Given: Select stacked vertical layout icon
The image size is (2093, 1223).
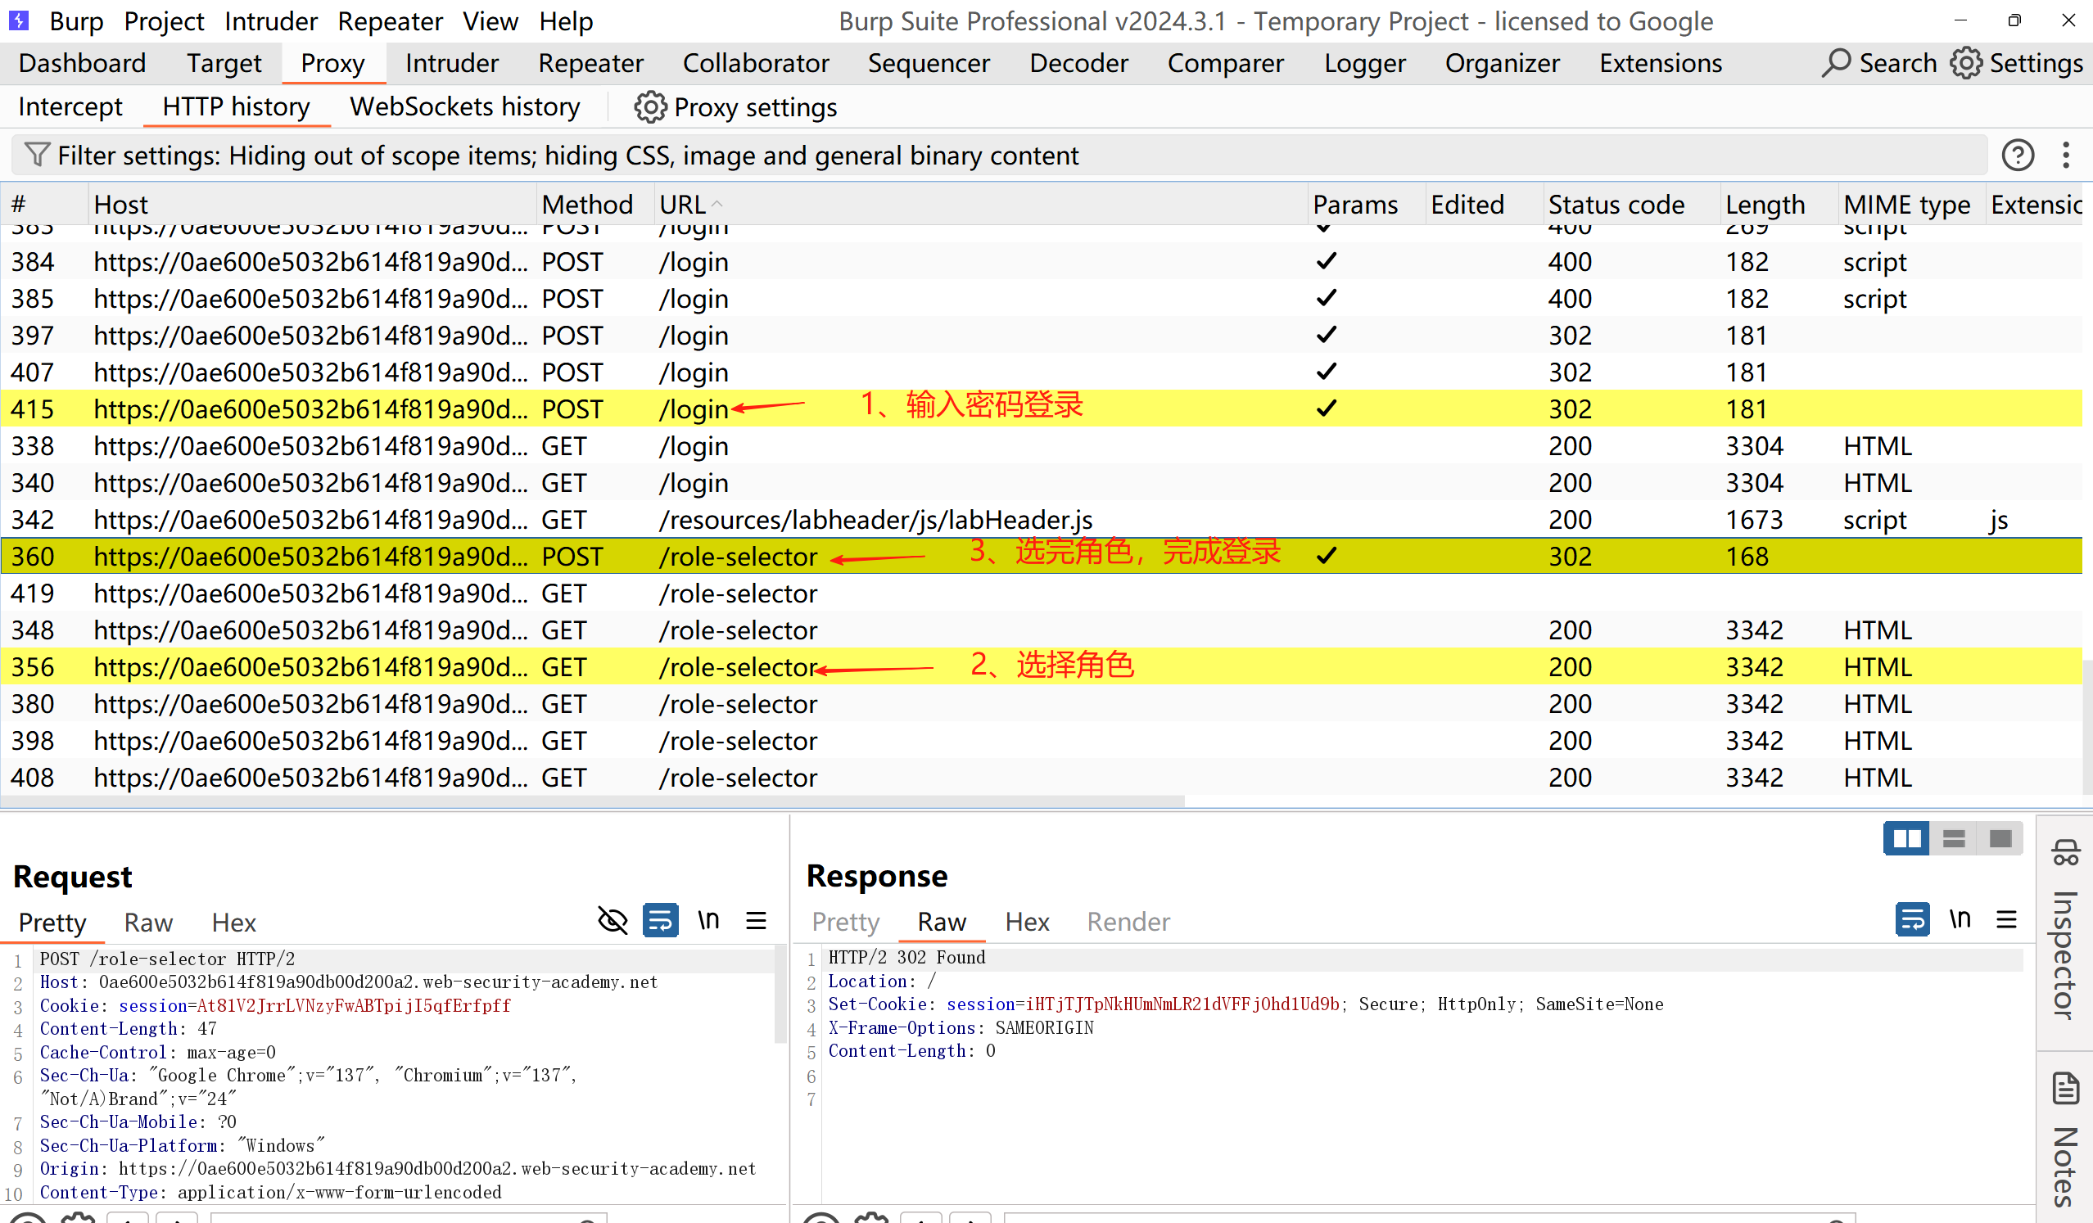Looking at the screenshot, I should pyautogui.click(x=1954, y=838).
